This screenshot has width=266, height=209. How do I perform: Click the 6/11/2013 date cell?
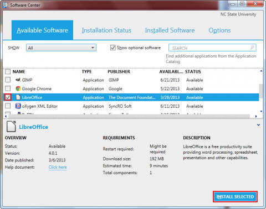(170, 106)
